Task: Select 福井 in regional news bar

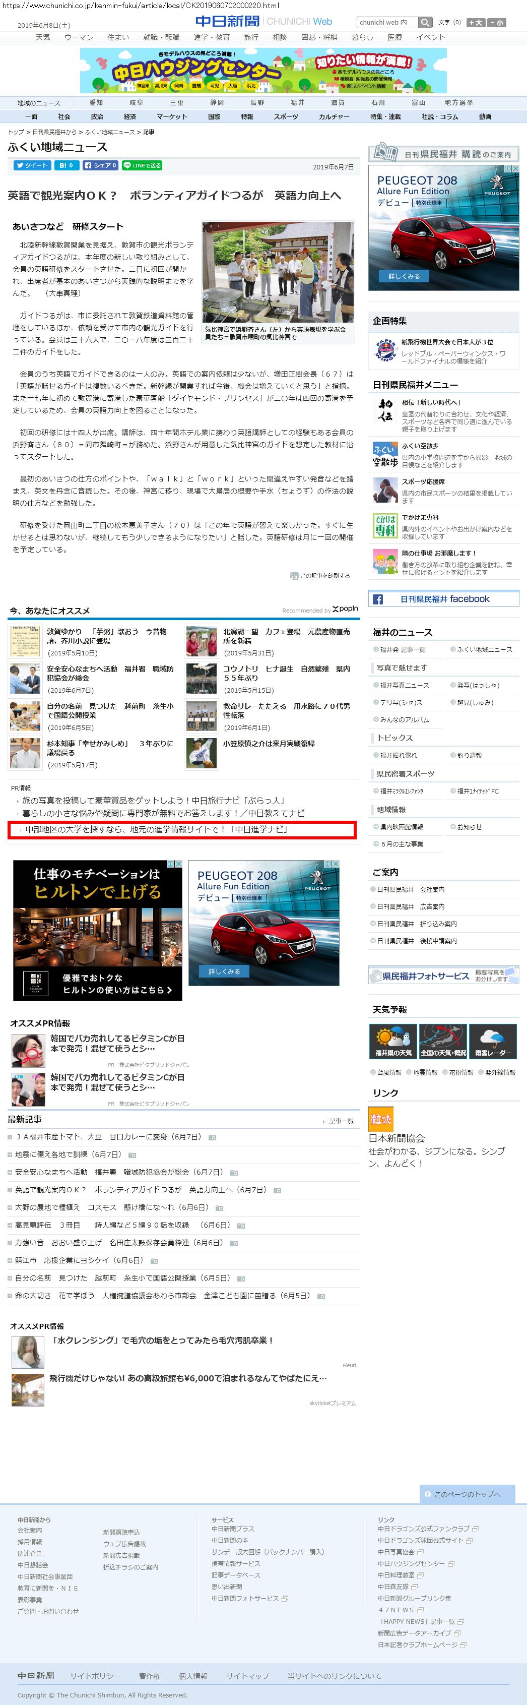Action: 298,102
